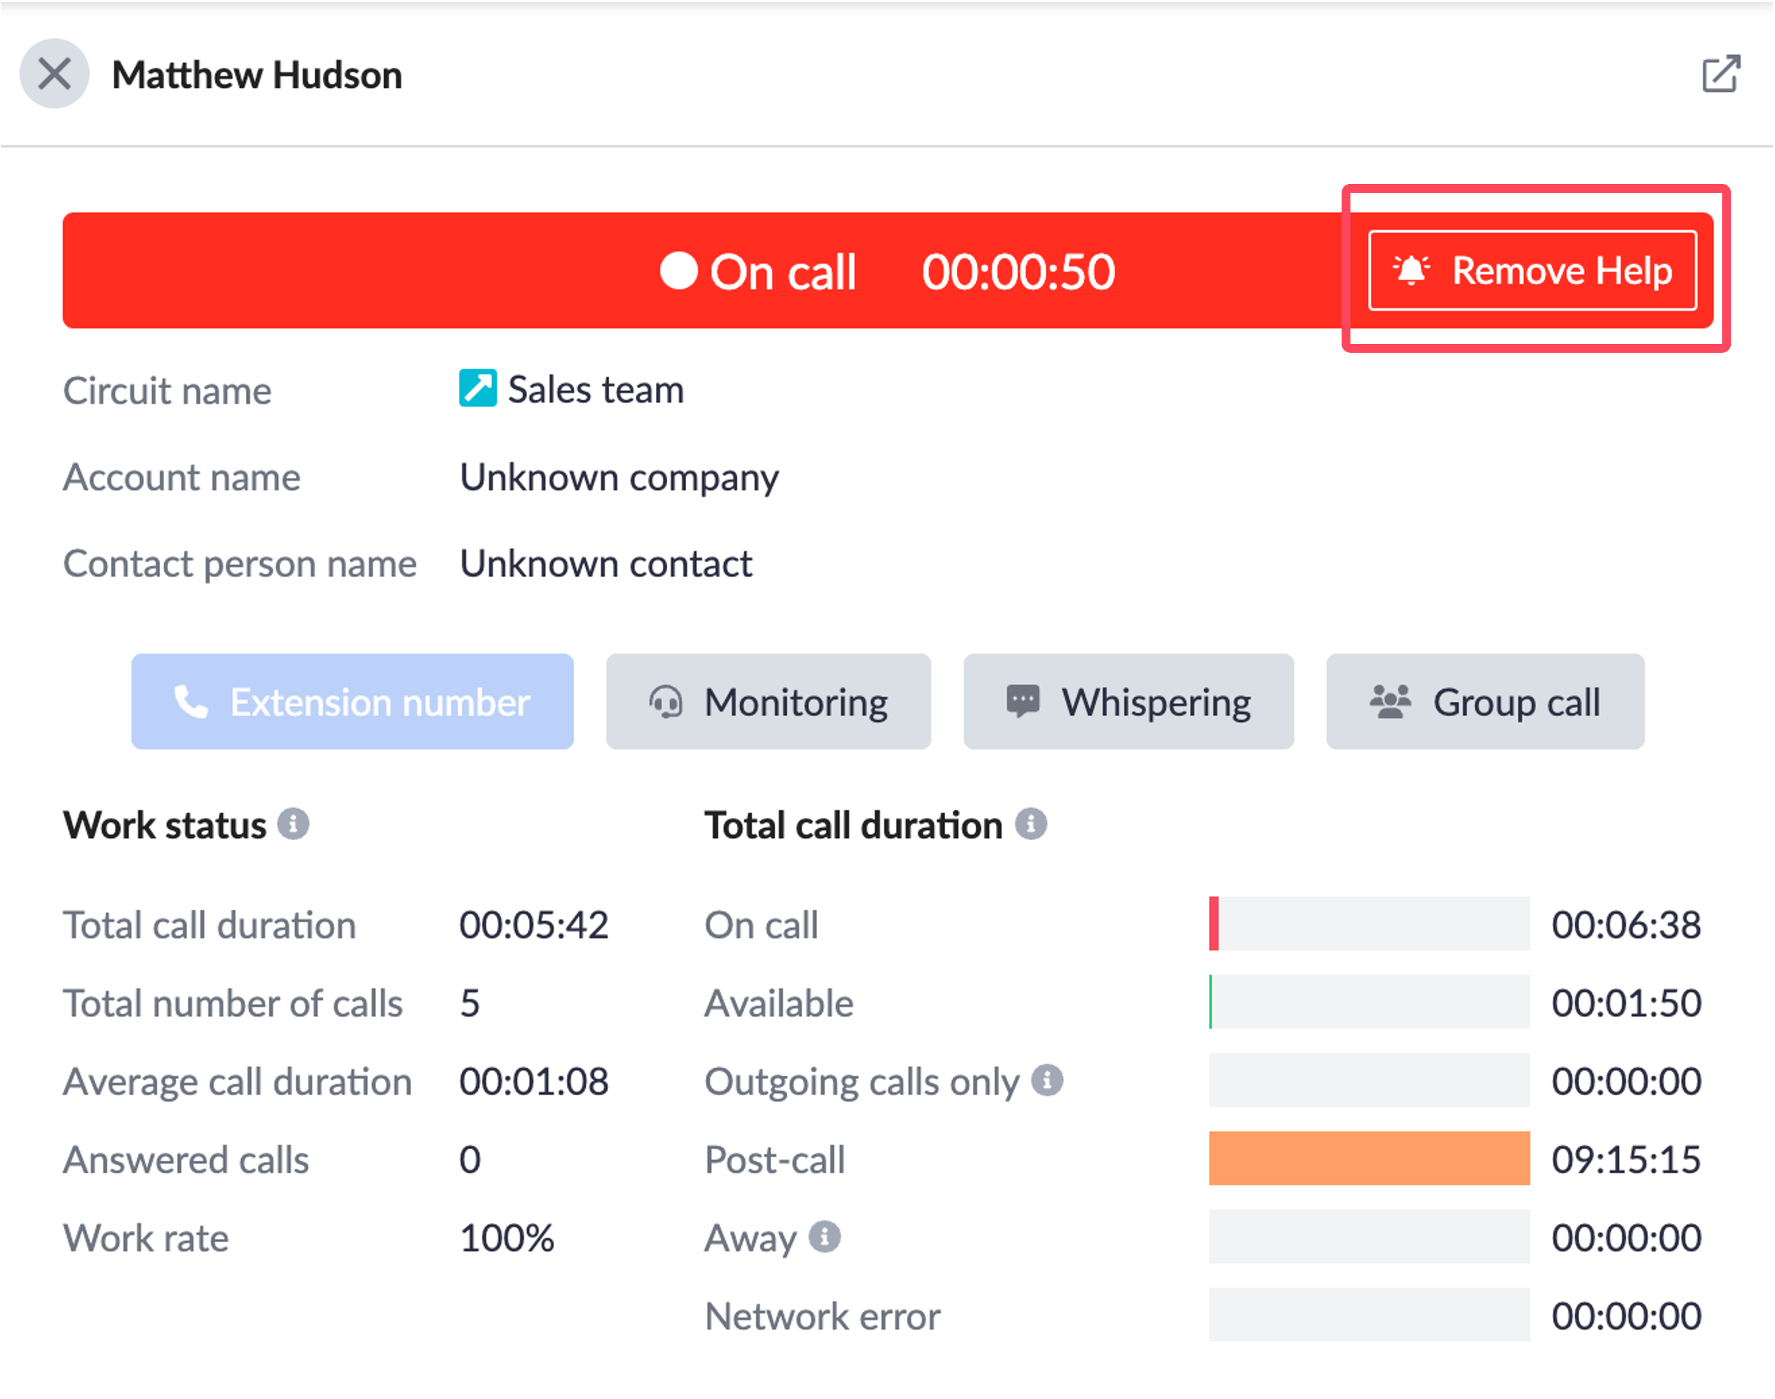Click the Unknown company account name
The height and width of the screenshot is (1399, 1775).
619,477
